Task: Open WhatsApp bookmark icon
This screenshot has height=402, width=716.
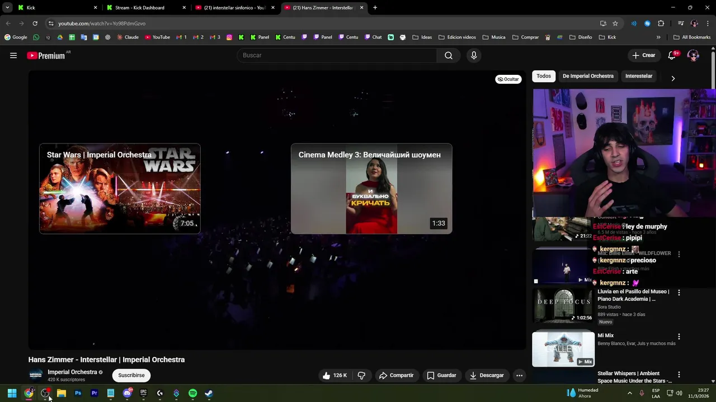Action: tap(36, 37)
